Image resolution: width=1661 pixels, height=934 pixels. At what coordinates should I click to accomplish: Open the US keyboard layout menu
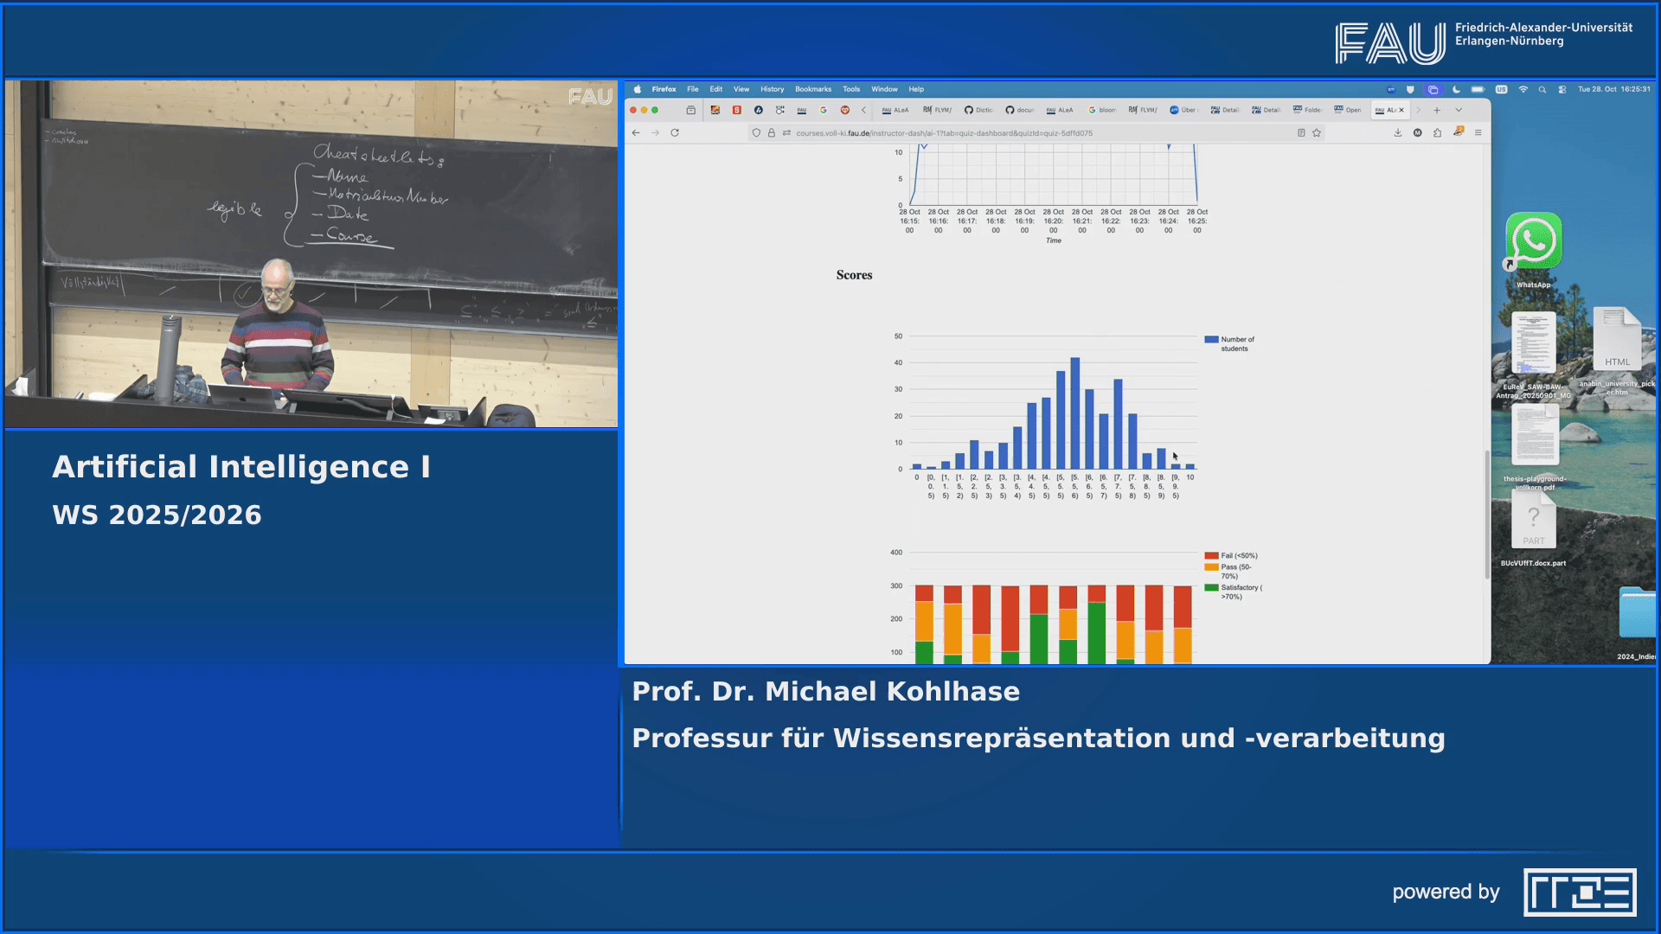pyautogui.click(x=1502, y=89)
